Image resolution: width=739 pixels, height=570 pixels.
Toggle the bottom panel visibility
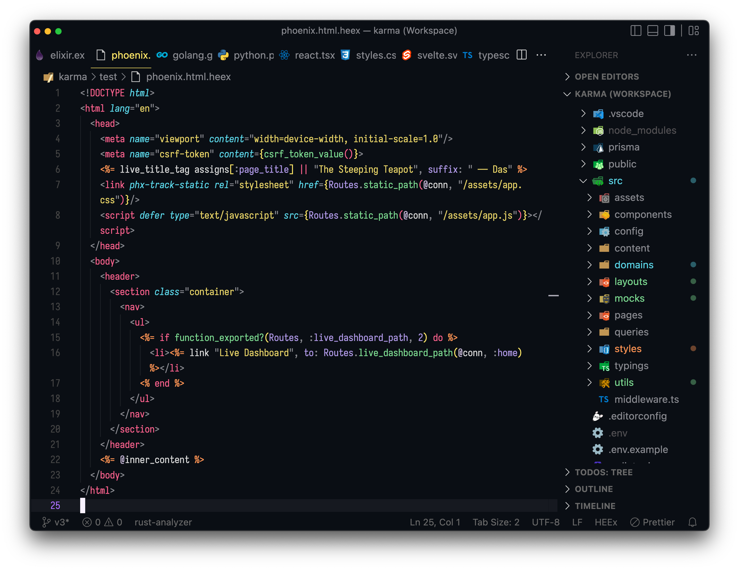pos(653,31)
